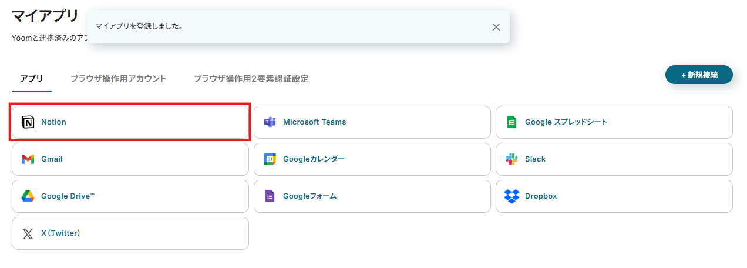
Task: Click the X (Twitter) logo icon
Action: coord(28,233)
